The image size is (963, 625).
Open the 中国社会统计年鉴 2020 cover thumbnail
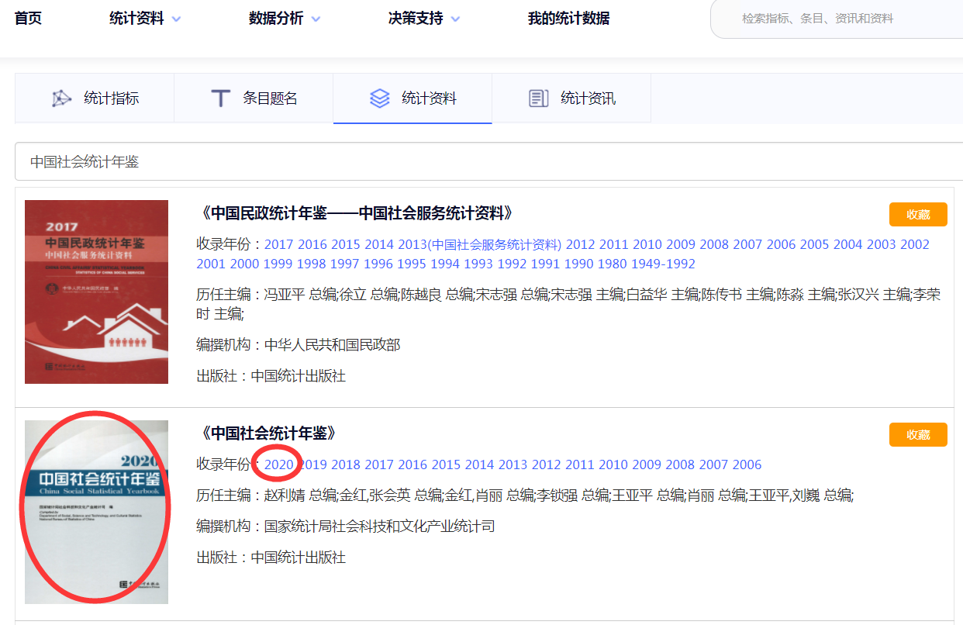click(x=96, y=512)
